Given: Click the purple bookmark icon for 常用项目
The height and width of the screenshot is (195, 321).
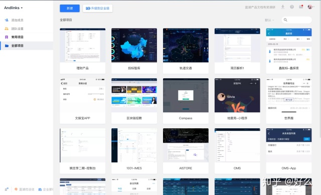Looking at the screenshot, I should [7, 37].
